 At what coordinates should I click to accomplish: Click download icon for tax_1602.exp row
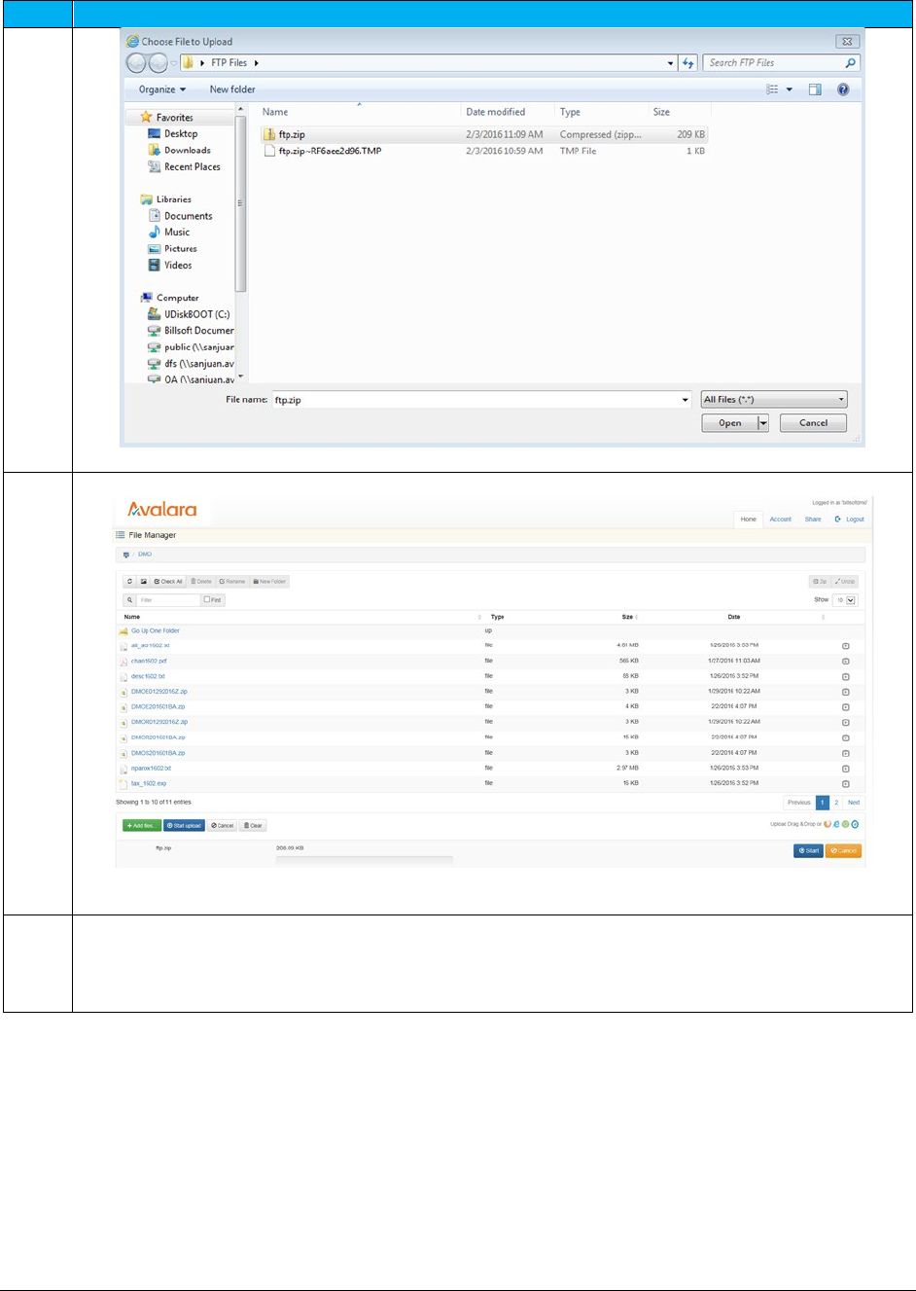click(846, 783)
